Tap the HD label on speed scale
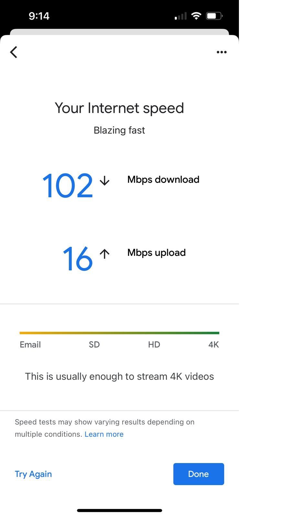Viewport: 290px width, 517px height. (x=154, y=345)
